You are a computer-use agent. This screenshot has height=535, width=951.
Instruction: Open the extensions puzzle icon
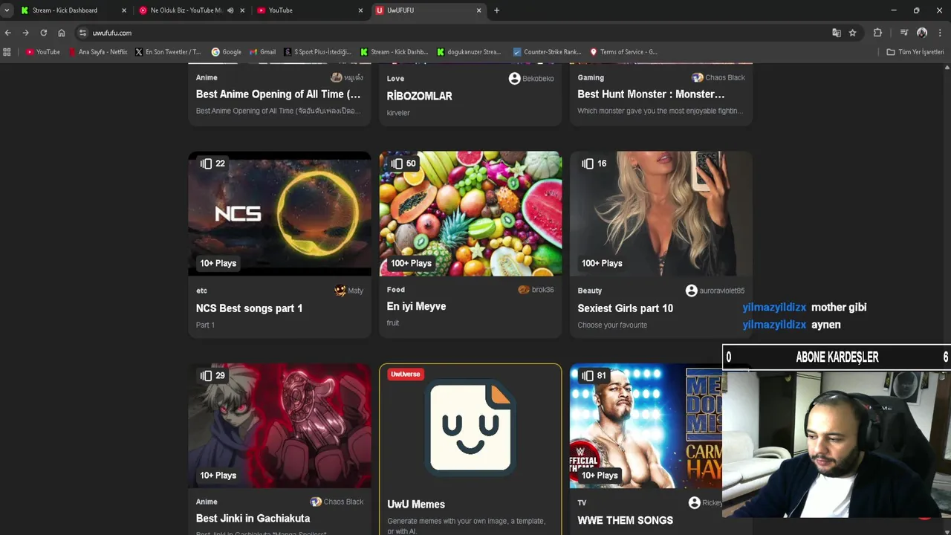[877, 33]
